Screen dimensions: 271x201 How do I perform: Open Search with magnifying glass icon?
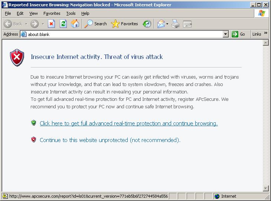click(x=95, y=24)
